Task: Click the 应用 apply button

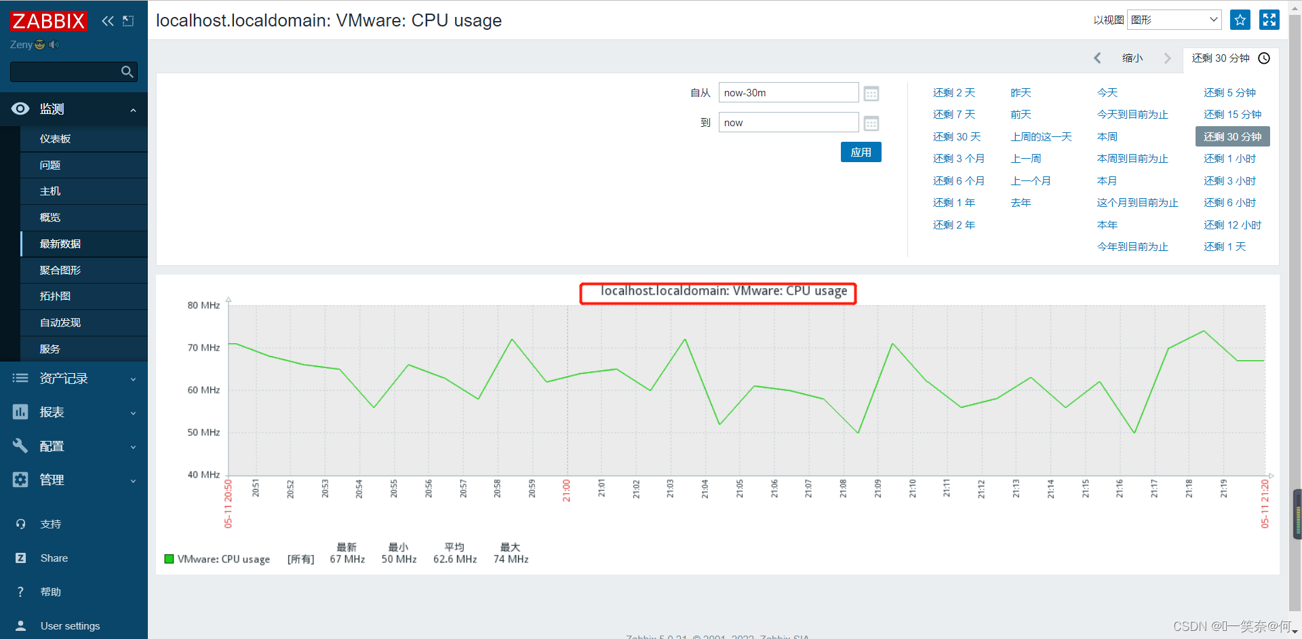Action: (x=861, y=152)
